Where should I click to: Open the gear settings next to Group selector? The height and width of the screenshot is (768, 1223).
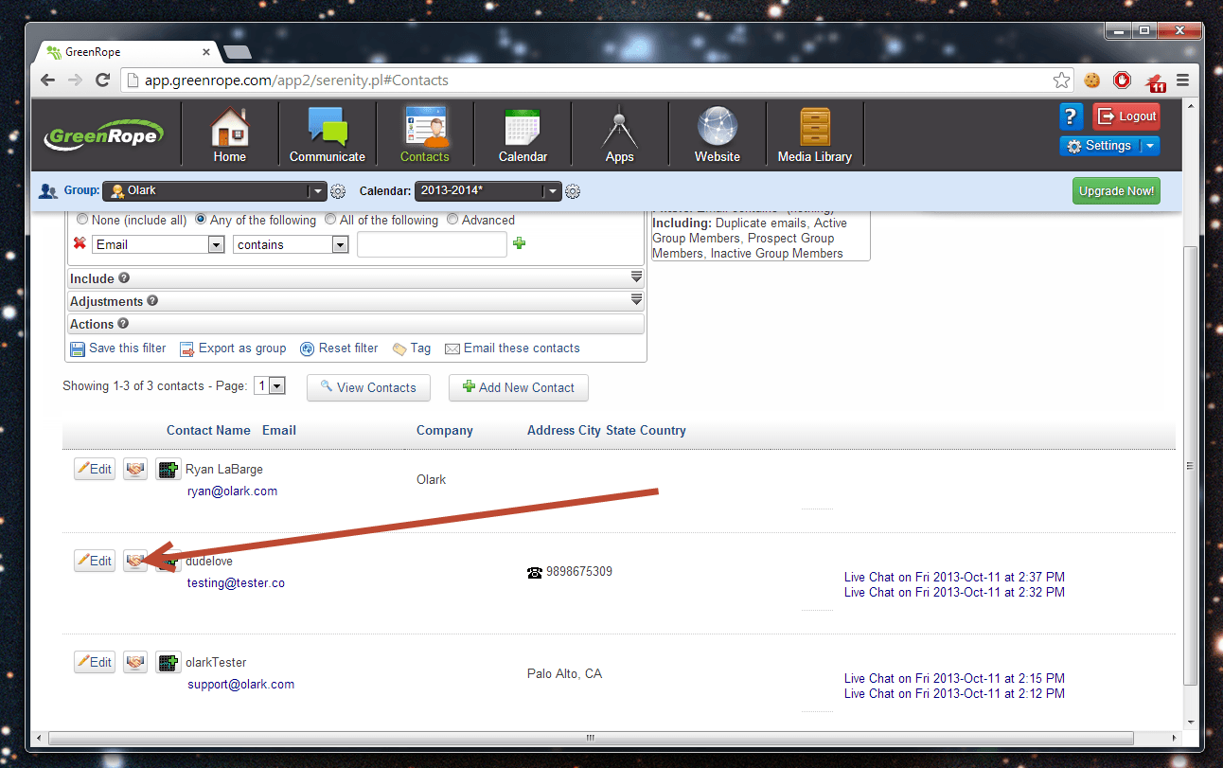coord(338,191)
